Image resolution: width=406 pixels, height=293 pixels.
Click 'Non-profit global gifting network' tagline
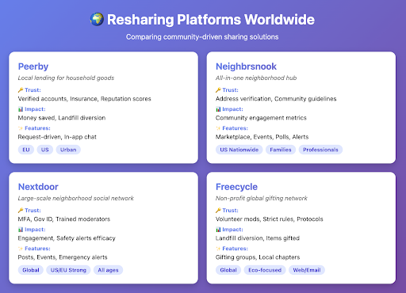(262, 198)
